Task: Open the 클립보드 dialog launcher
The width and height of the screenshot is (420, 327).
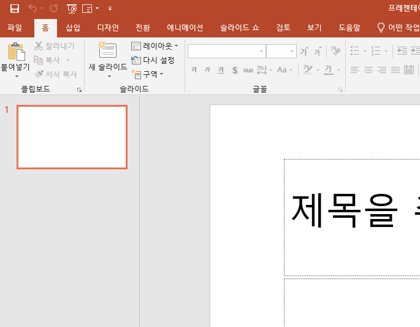Action: coord(79,90)
